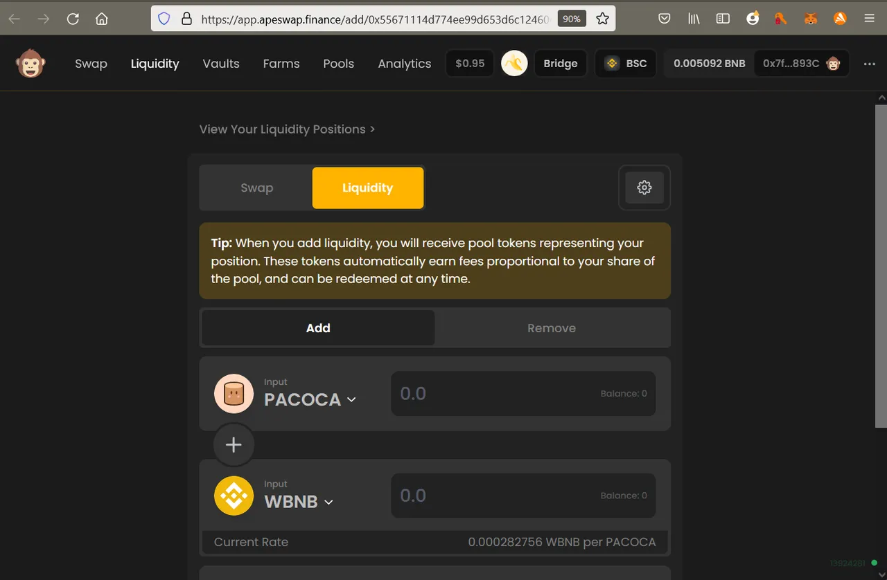Open the Firefox account extension icon
Image resolution: width=887 pixels, height=580 pixels.
point(753,19)
